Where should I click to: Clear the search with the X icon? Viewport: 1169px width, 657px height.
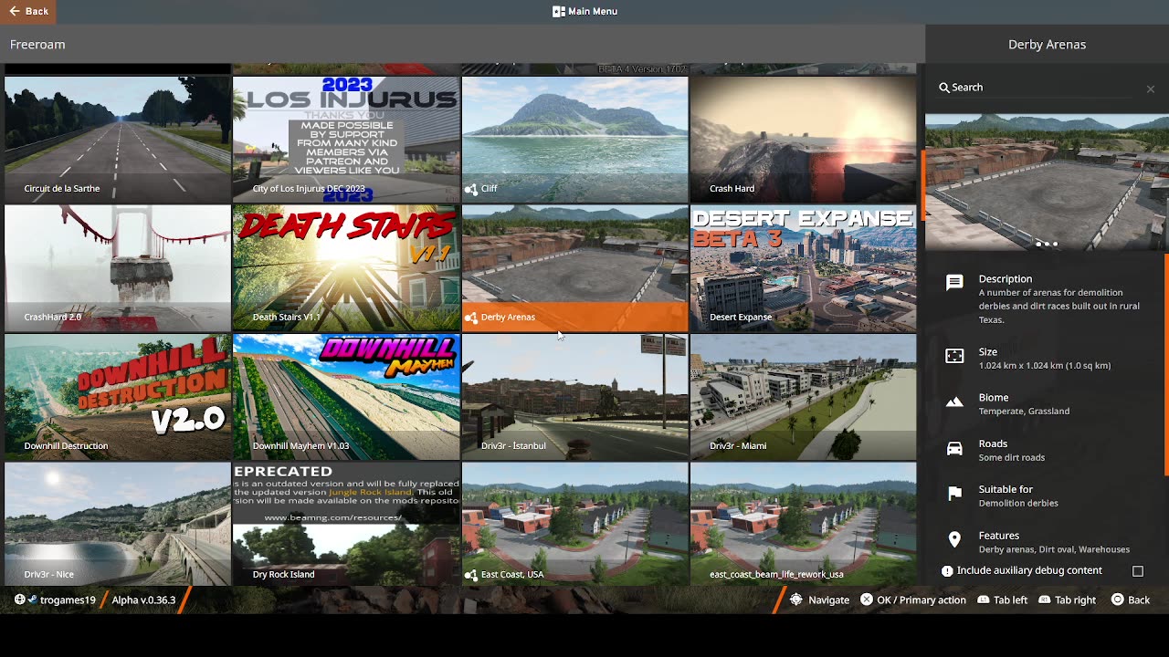(x=1150, y=89)
